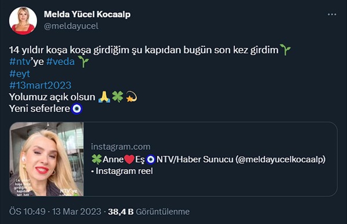Open the #eyt hashtag

click(19, 73)
